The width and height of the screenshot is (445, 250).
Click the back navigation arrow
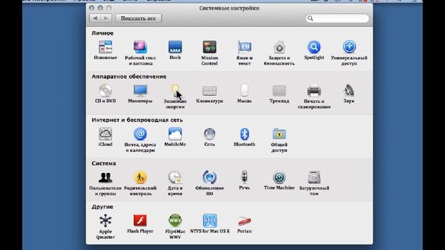pyautogui.click(x=95, y=19)
